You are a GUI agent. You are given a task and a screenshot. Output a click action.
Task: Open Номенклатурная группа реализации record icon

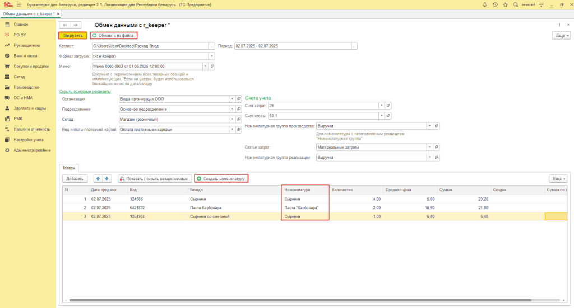click(436, 158)
